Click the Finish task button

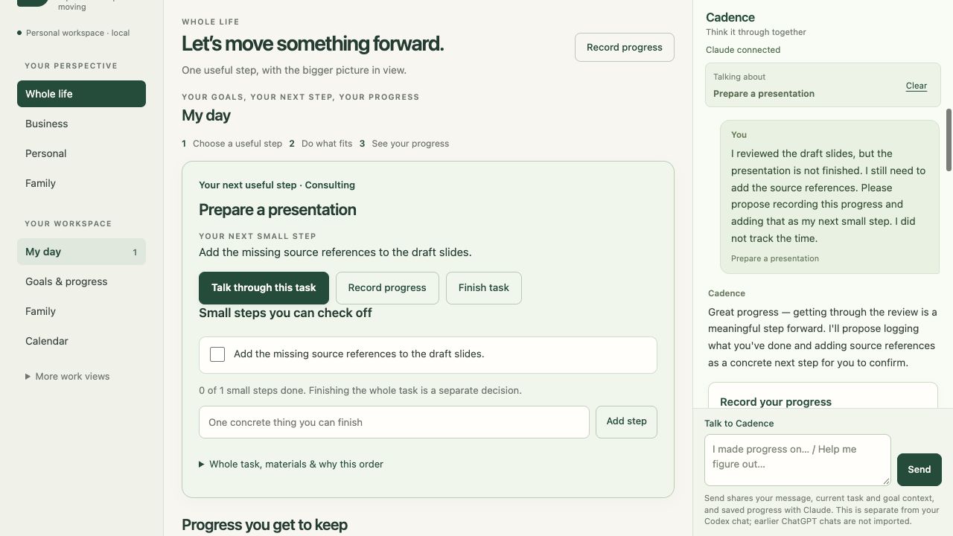point(484,288)
